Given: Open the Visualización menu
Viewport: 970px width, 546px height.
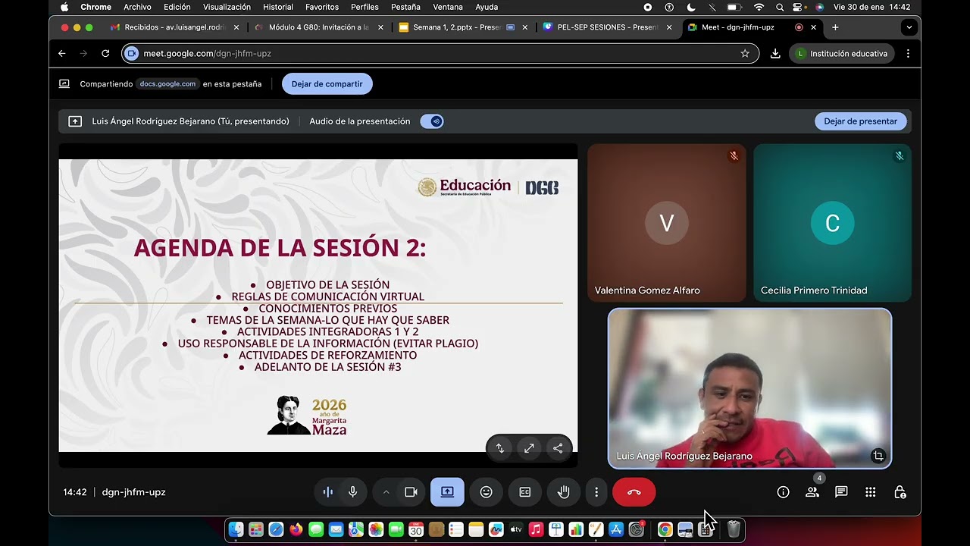Looking at the screenshot, I should 227,7.
